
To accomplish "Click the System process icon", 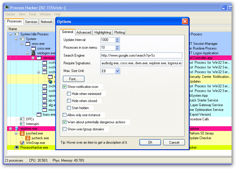I will pos(22,39).
